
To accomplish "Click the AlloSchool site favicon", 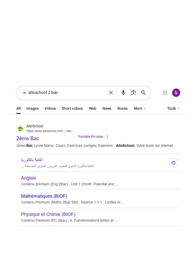I will coord(20,128).
